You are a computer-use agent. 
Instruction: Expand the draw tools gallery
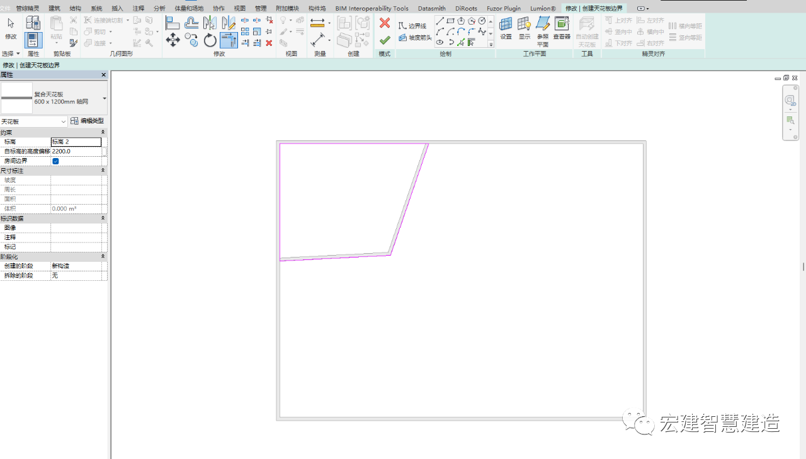coord(491,44)
